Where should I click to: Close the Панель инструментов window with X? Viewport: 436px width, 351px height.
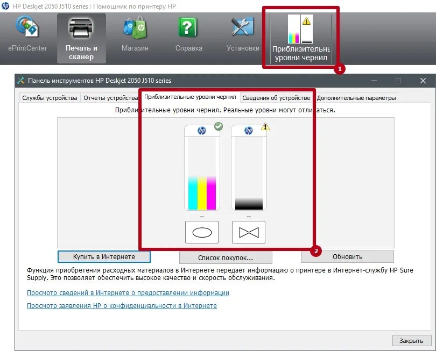click(423, 81)
